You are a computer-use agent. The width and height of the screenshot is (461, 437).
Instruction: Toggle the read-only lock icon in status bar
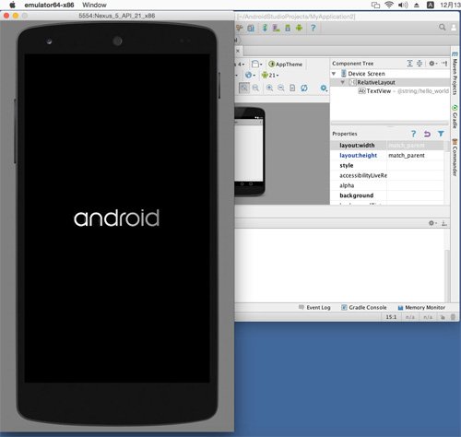point(443,317)
